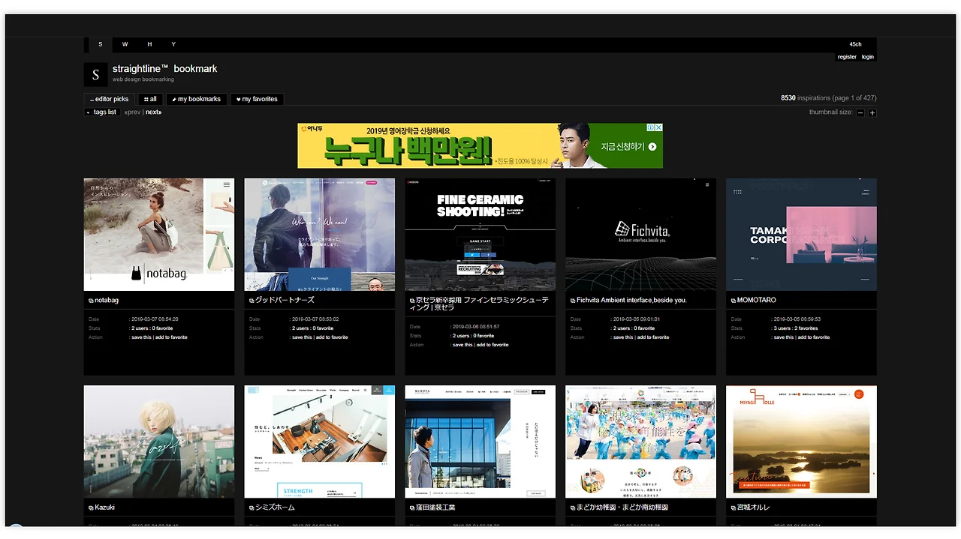Open the Kazuki title link
The image size is (961, 539).
click(x=105, y=508)
